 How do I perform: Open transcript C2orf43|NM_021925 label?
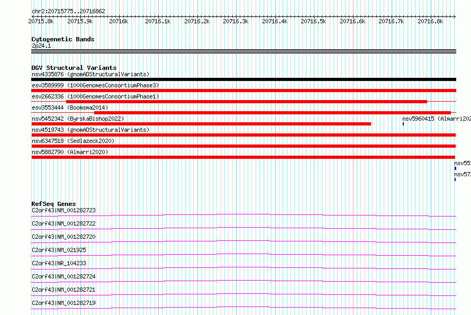pyautogui.click(x=59, y=250)
